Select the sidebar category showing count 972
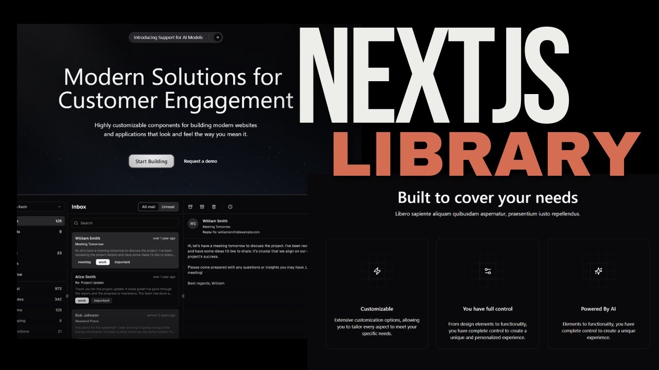The width and height of the screenshot is (659, 370). (41, 289)
